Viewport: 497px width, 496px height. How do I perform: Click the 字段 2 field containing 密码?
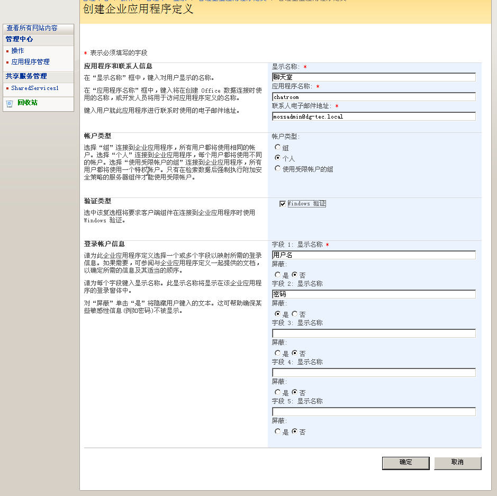point(374,294)
